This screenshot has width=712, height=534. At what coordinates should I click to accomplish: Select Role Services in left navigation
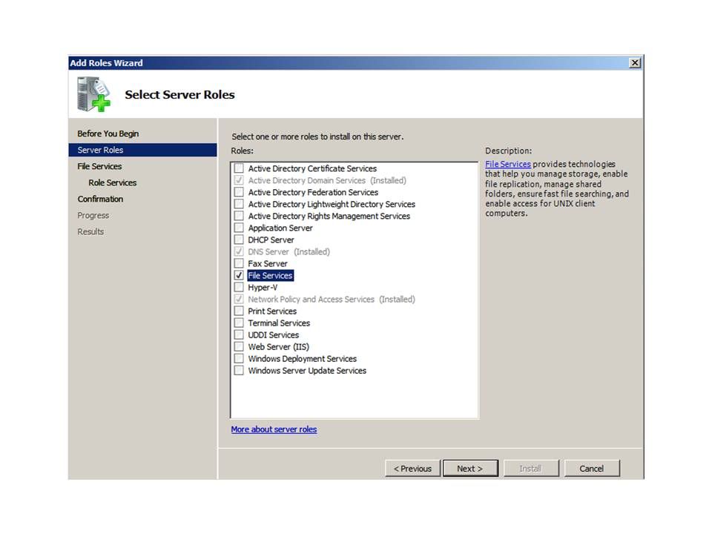tap(112, 182)
